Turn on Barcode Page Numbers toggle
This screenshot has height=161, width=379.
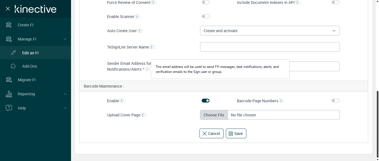coord(335,101)
